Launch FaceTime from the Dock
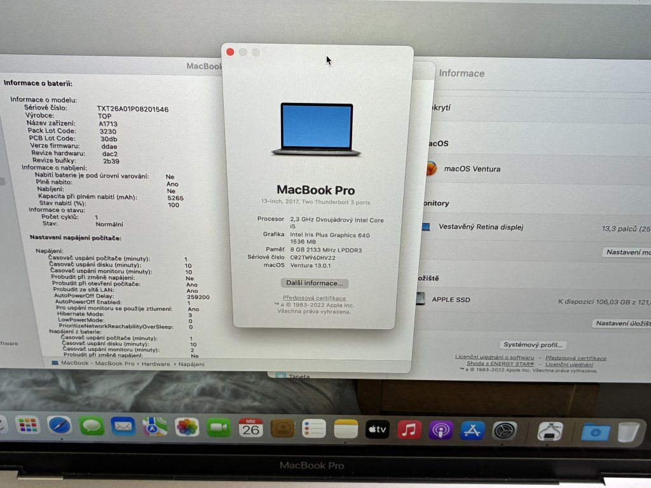The width and height of the screenshot is (651, 488). [x=219, y=428]
